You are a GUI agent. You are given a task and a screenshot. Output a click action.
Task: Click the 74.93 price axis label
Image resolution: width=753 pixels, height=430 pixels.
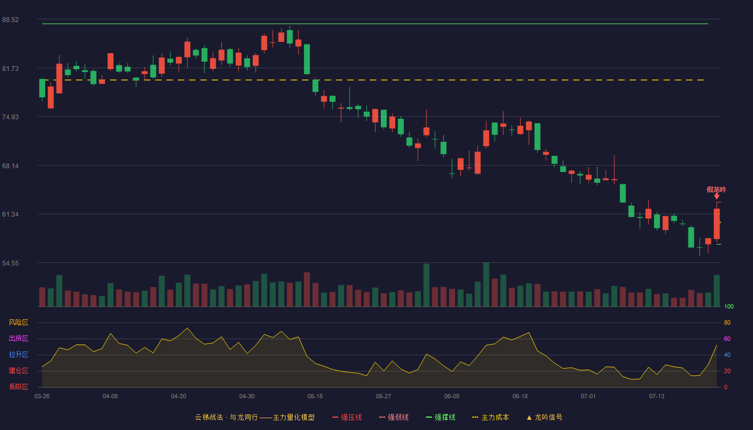pos(10,117)
